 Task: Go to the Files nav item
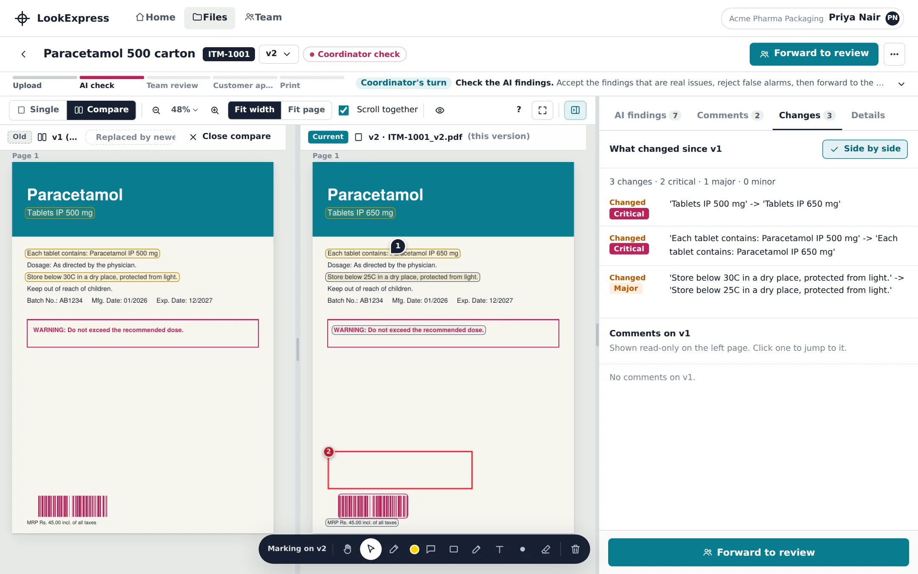click(210, 17)
